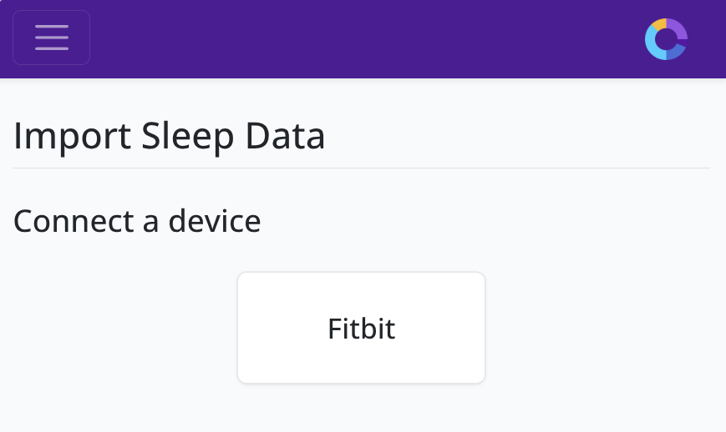
Task: Open the site menu in the header
Action: pyautogui.click(x=51, y=38)
